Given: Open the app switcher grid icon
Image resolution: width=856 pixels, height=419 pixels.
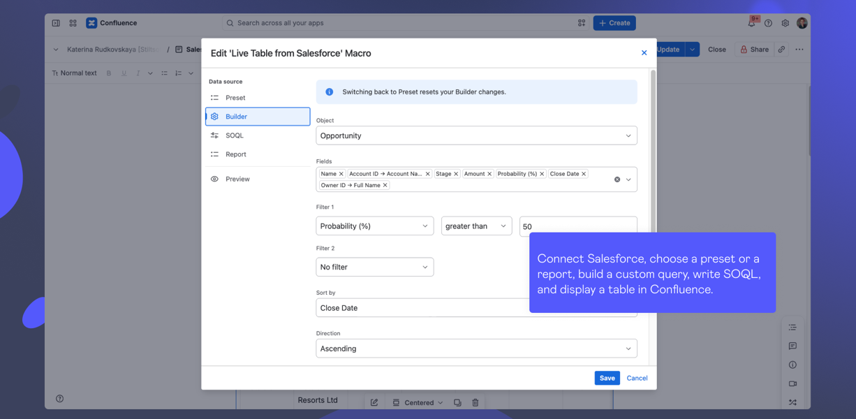Looking at the screenshot, I should tap(73, 23).
